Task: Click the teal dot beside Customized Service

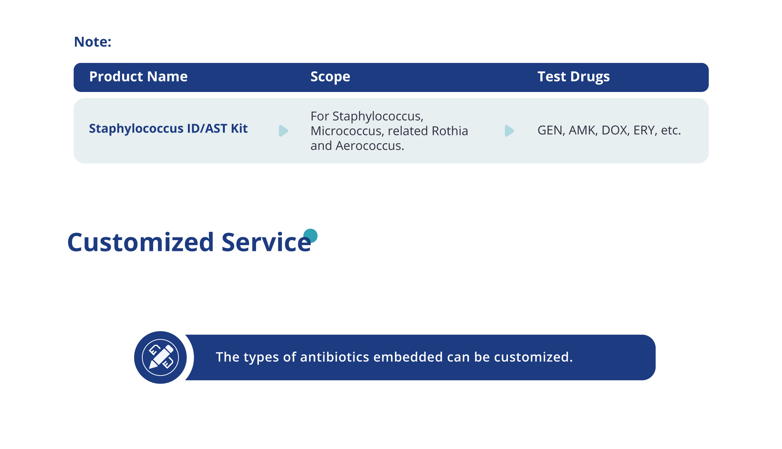Action: pyautogui.click(x=311, y=236)
